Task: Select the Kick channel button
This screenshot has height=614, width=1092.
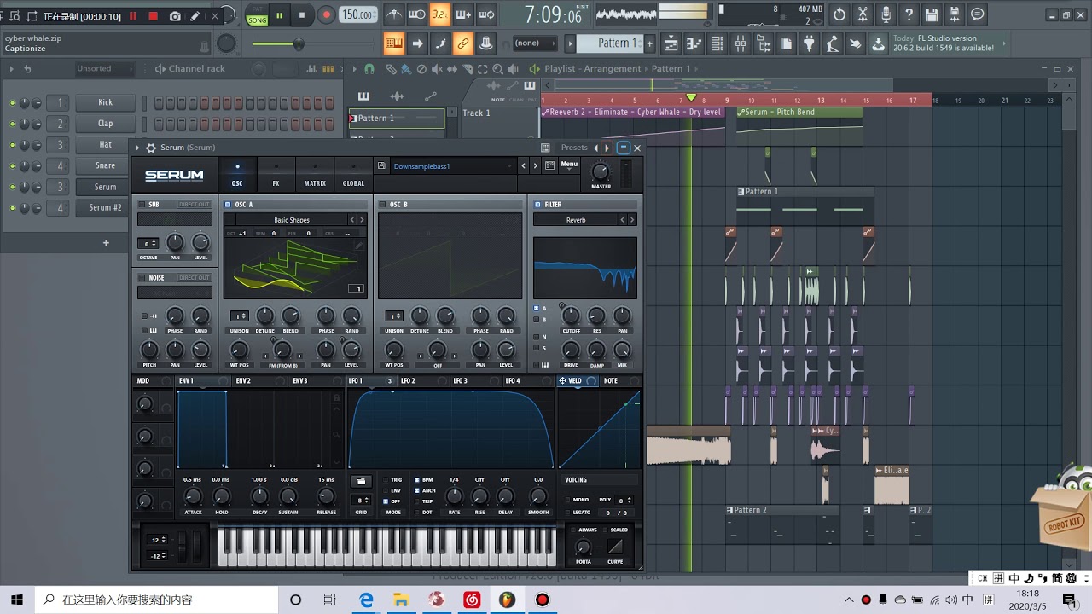Action: point(105,102)
